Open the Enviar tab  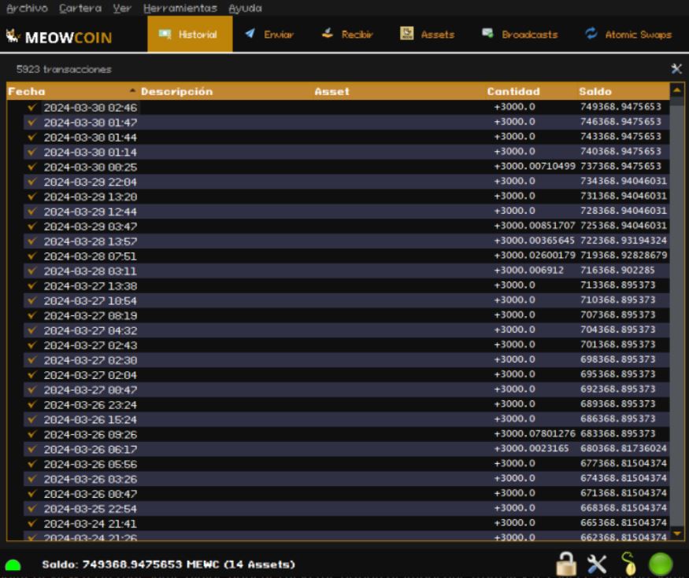269,35
